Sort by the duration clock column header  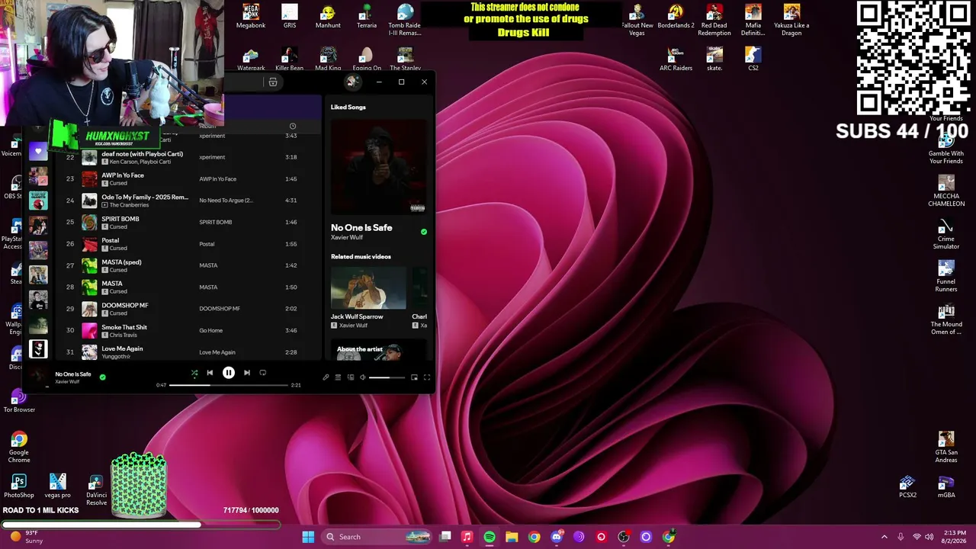[x=292, y=126]
